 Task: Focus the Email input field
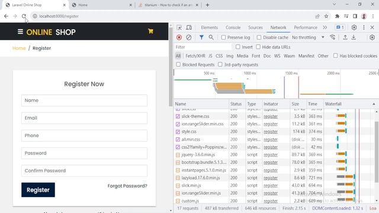click(x=84, y=118)
